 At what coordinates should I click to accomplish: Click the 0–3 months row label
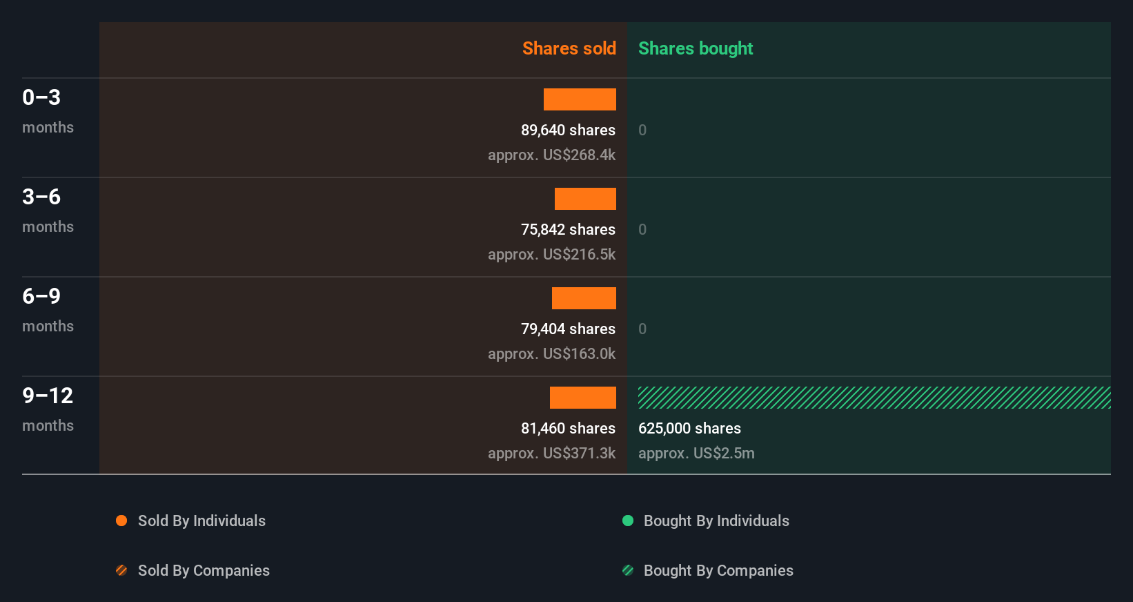click(48, 110)
